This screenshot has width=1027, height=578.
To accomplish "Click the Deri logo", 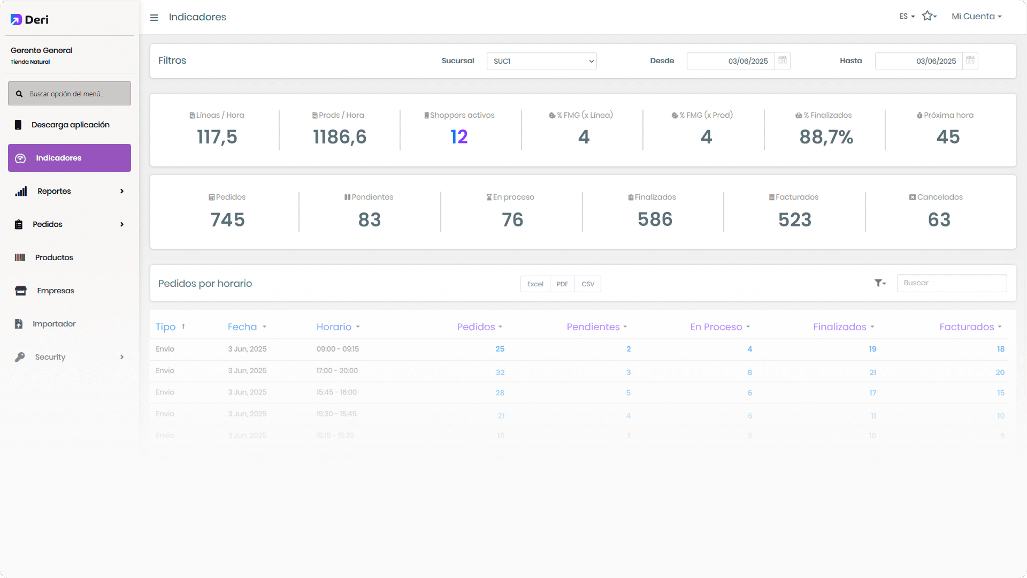I will point(29,20).
